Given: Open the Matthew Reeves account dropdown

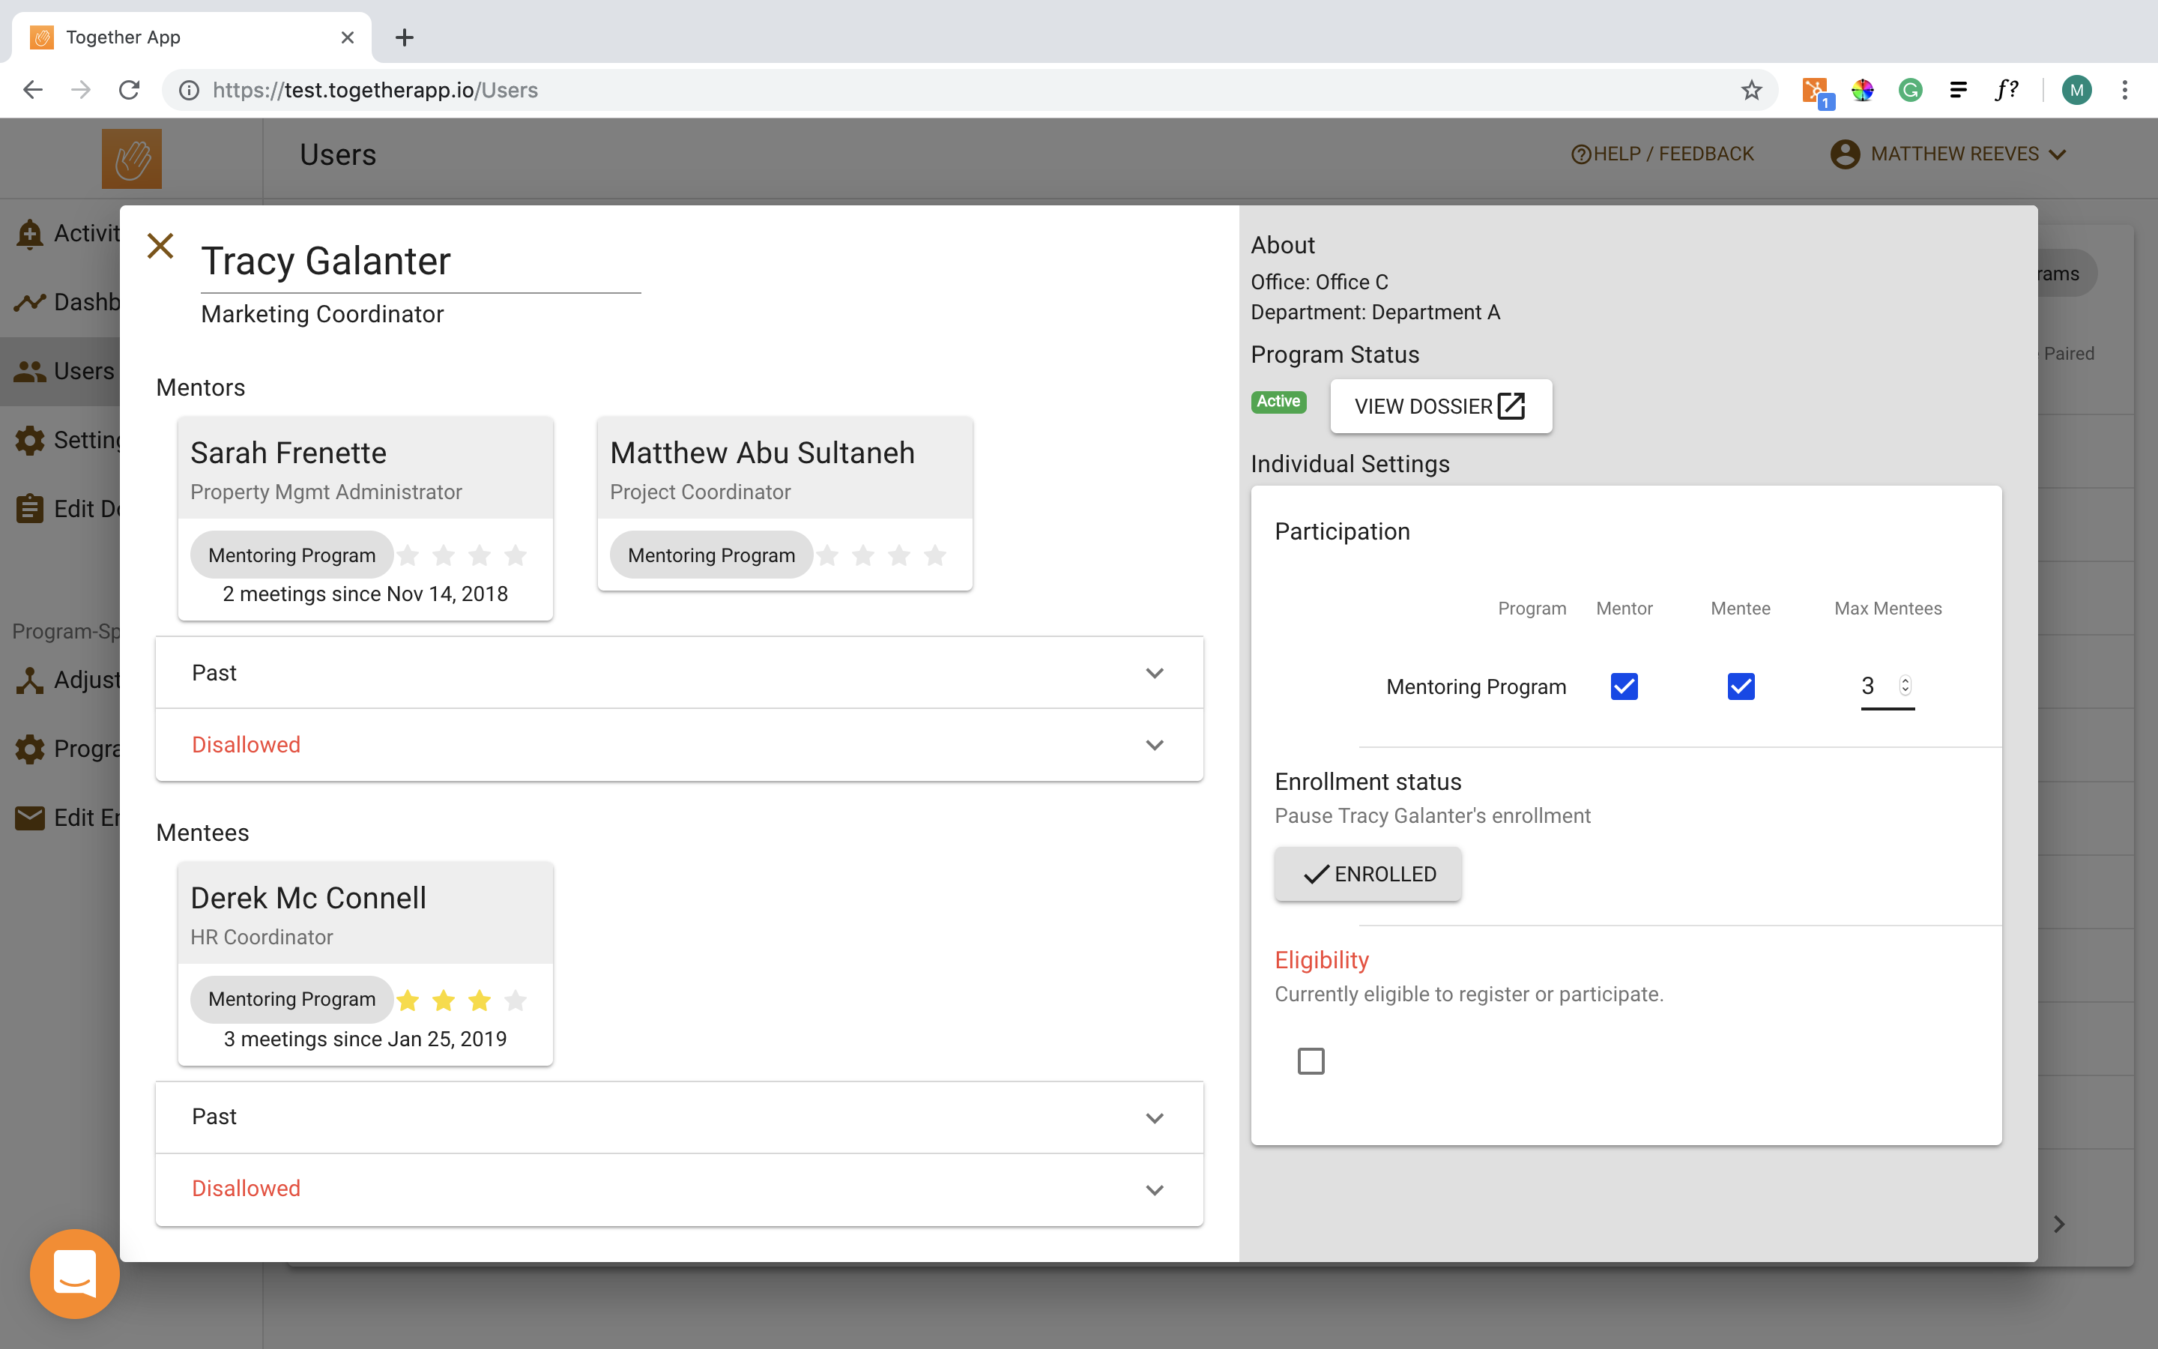Looking at the screenshot, I should pyautogui.click(x=1948, y=154).
